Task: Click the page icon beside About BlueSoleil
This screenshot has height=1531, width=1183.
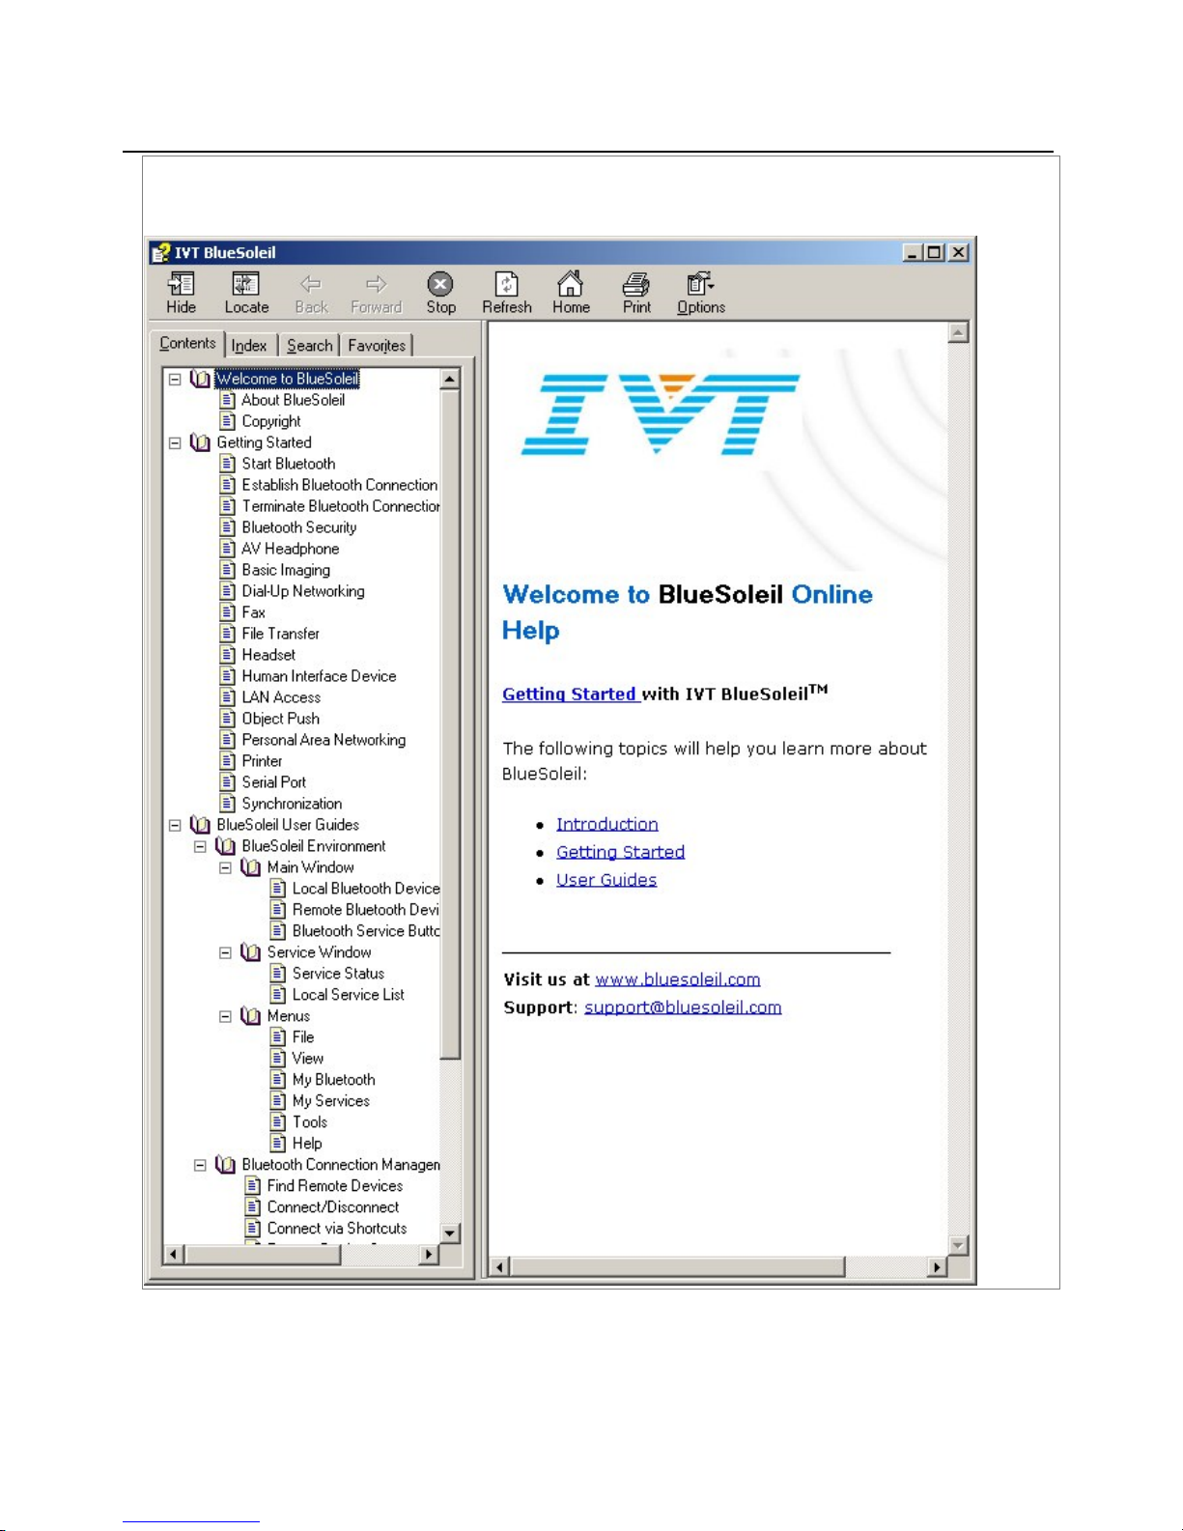Action: 227,400
